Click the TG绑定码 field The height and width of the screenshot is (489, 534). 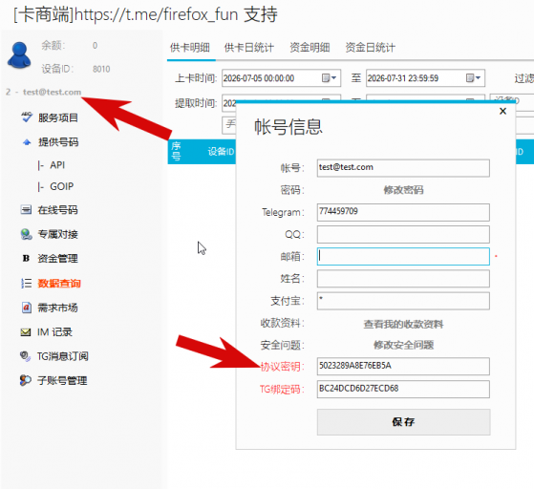pyautogui.click(x=403, y=389)
